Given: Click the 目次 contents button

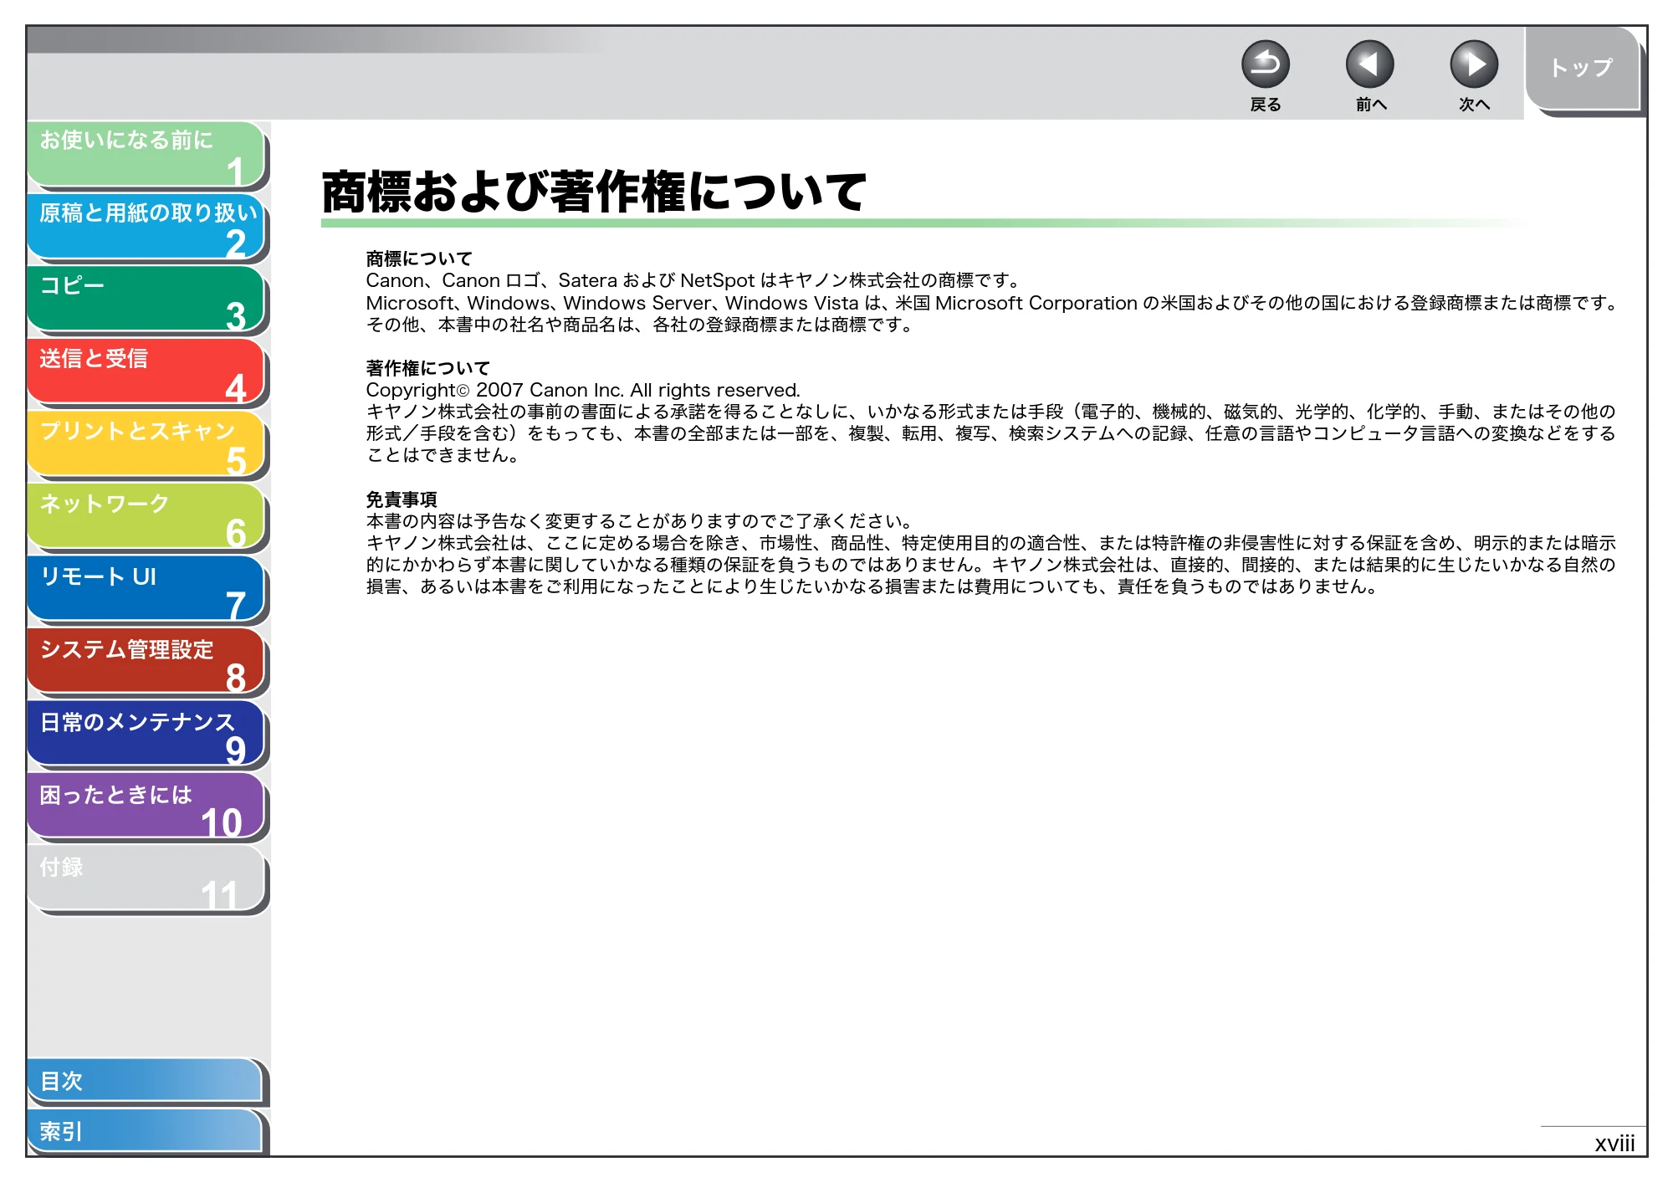Looking at the screenshot, I should pos(145,1081).
